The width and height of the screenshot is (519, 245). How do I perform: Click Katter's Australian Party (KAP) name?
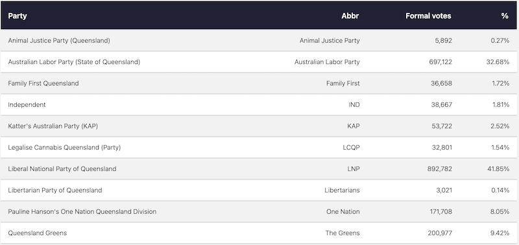(53, 126)
